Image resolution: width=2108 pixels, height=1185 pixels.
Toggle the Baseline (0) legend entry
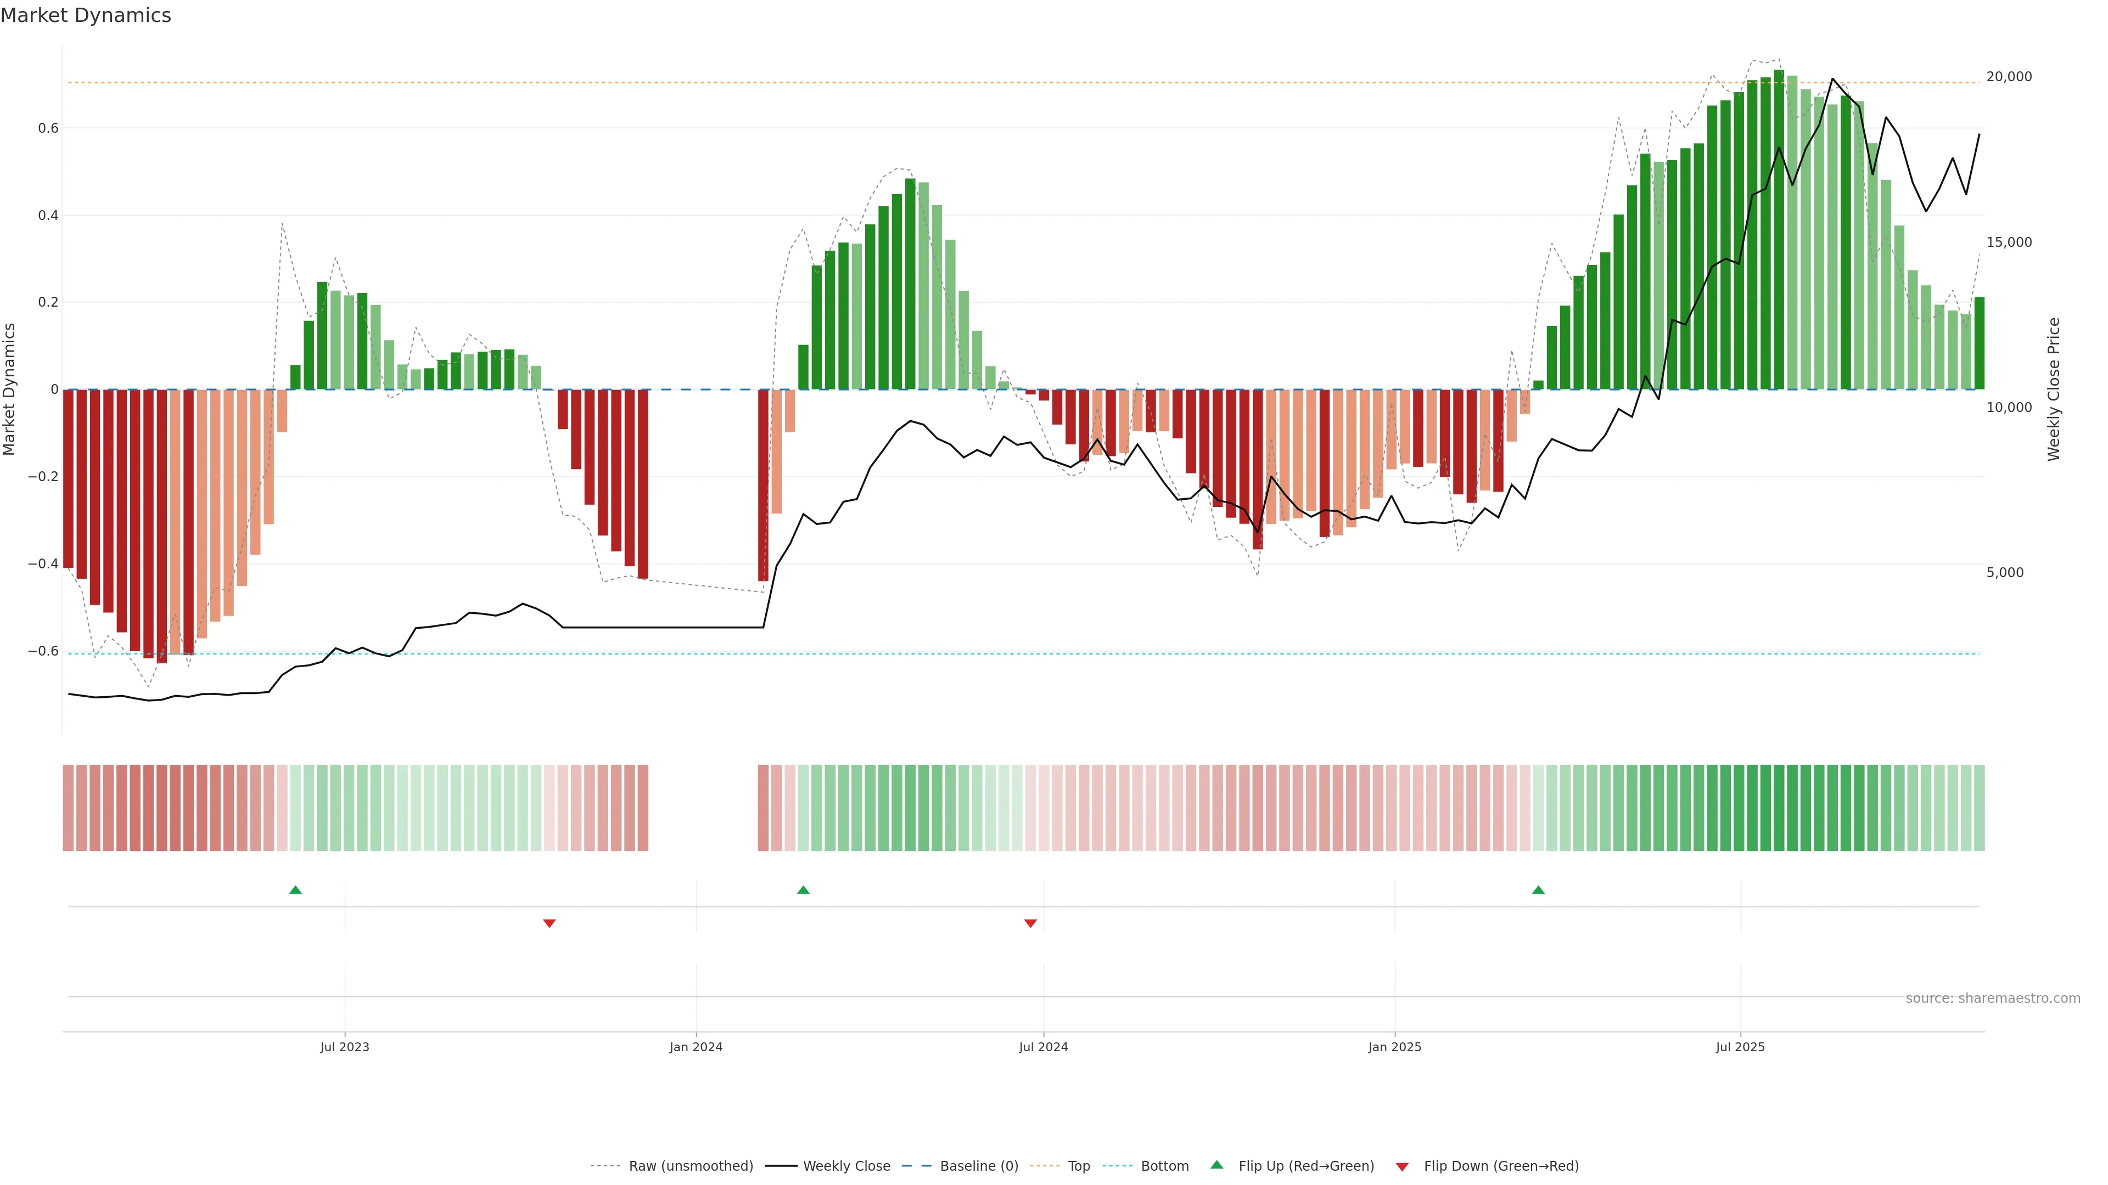click(x=979, y=1166)
